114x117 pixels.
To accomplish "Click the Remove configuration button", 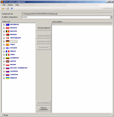I will coord(44,108).
